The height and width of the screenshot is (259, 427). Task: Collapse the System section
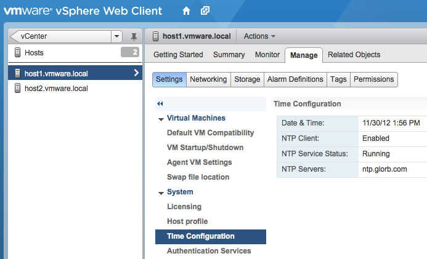point(161,193)
